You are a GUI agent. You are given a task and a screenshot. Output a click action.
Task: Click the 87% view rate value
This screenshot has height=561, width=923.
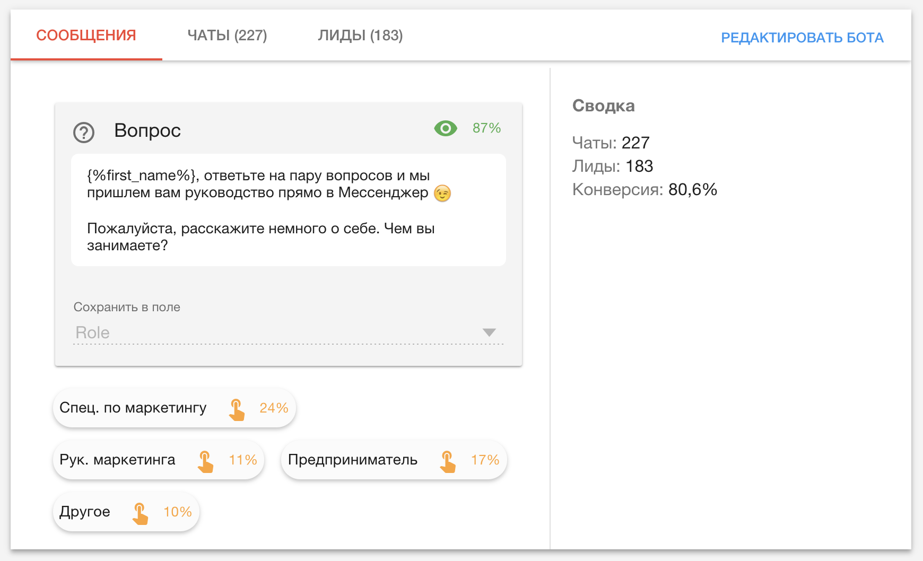point(486,128)
